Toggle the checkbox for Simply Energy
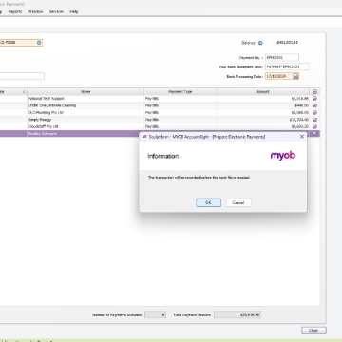Screen dimensions: 342x342 (314, 120)
